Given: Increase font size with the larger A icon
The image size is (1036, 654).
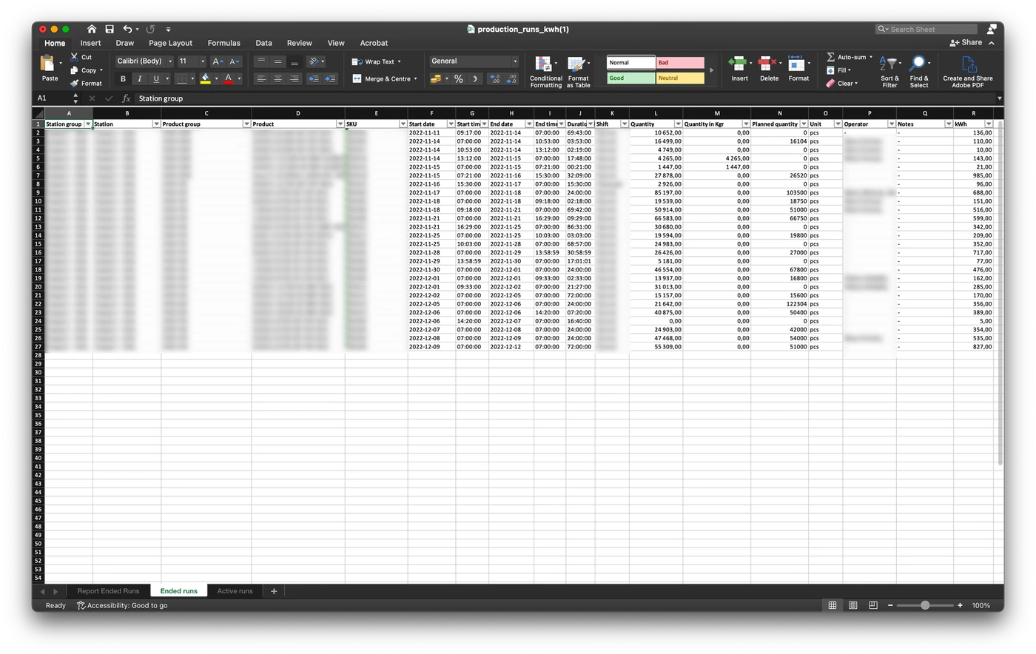Looking at the screenshot, I should pyautogui.click(x=217, y=61).
